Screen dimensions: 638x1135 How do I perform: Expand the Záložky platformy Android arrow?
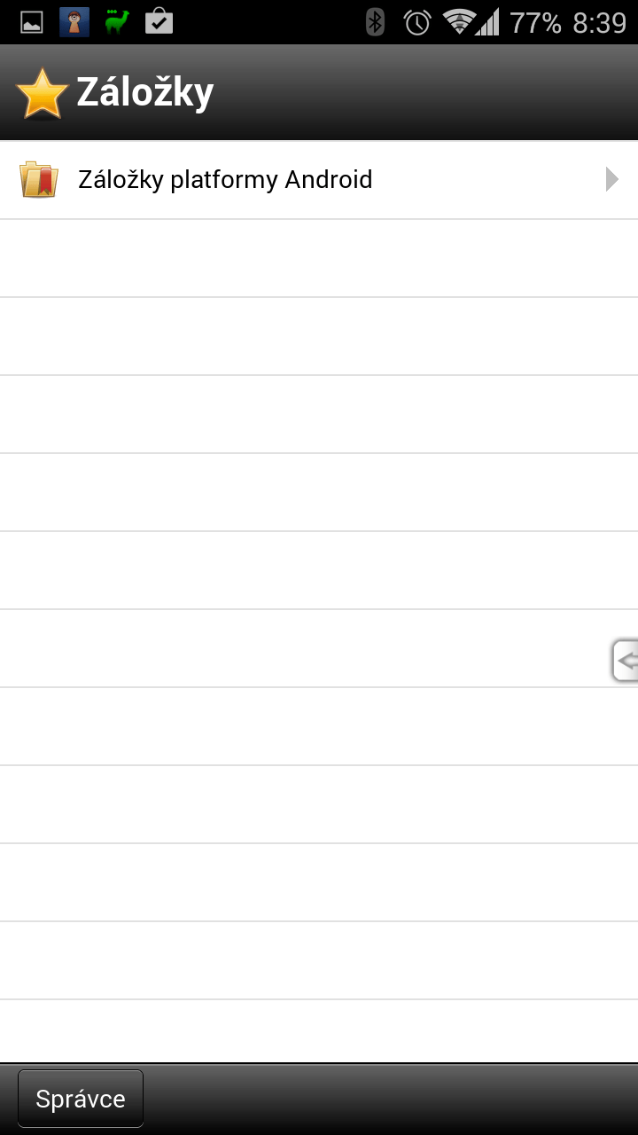611,179
